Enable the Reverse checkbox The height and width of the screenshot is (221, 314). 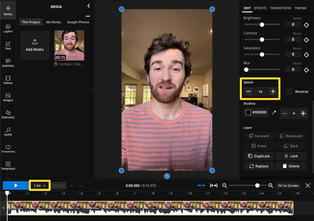pyautogui.click(x=290, y=91)
